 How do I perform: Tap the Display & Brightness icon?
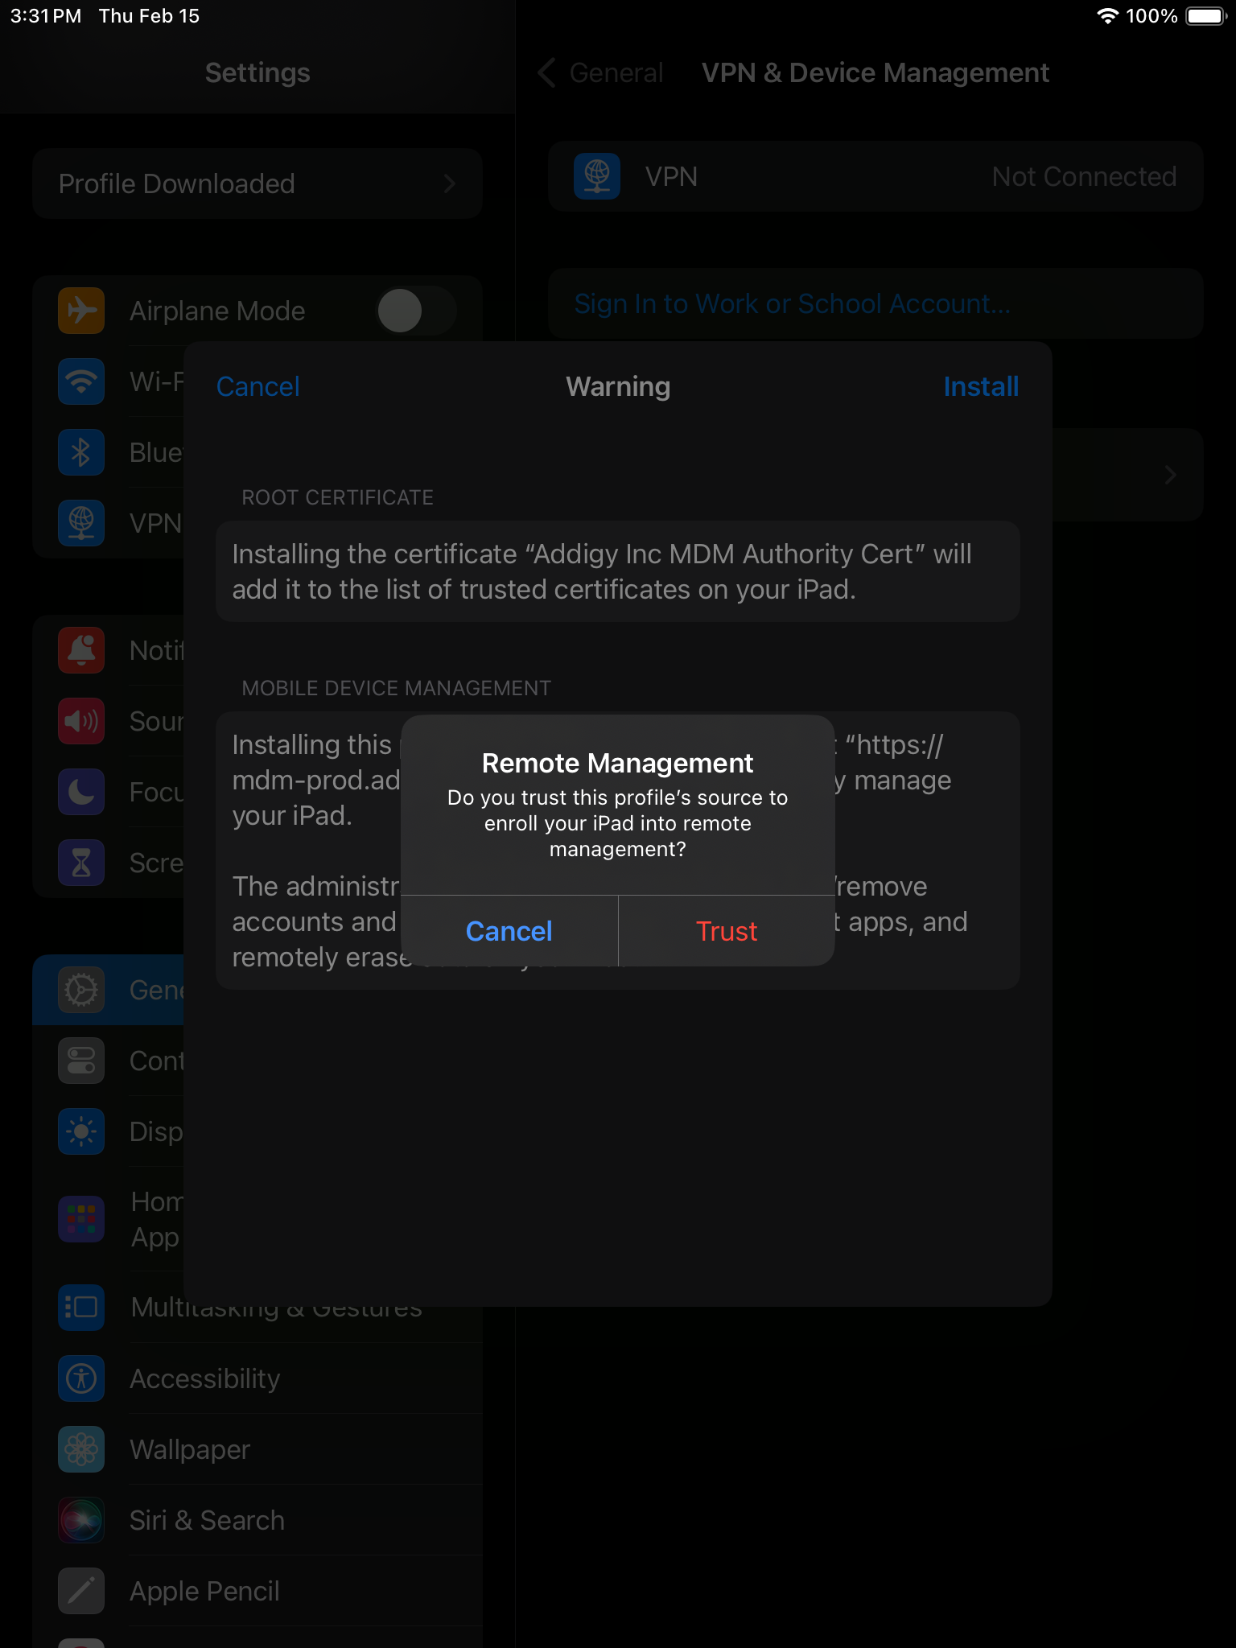pyautogui.click(x=81, y=1131)
